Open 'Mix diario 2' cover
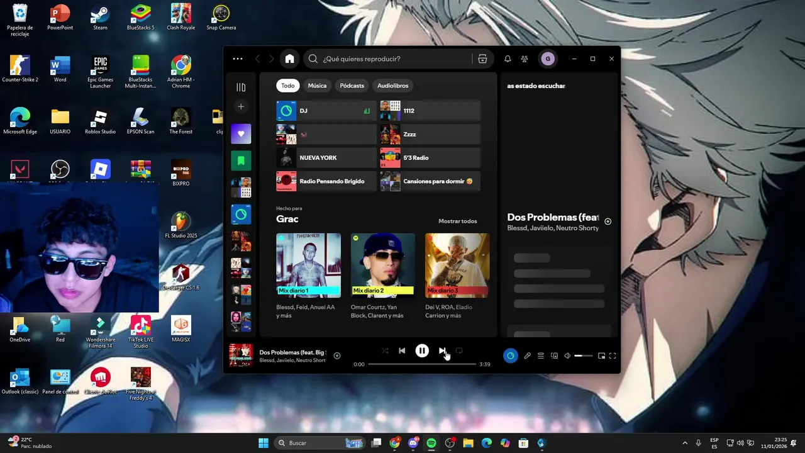 [382, 266]
